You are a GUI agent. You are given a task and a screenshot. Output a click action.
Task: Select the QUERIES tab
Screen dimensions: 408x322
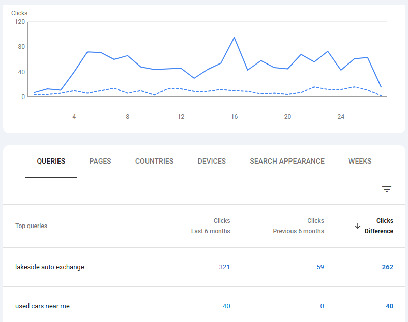click(51, 162)
